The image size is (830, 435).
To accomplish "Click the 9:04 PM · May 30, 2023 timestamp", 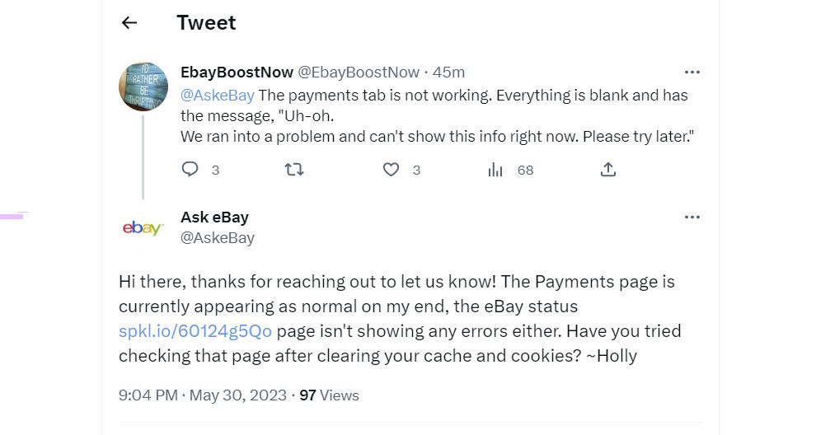I will point(202,395).
